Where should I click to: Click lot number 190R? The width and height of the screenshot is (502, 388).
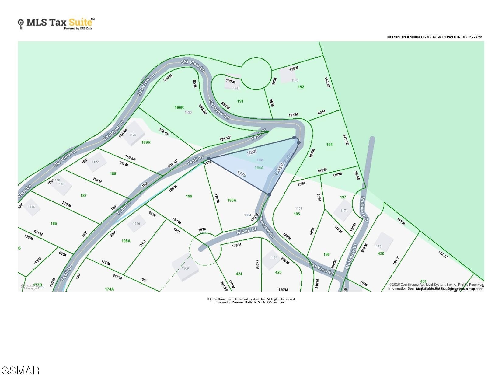(179, 107)
